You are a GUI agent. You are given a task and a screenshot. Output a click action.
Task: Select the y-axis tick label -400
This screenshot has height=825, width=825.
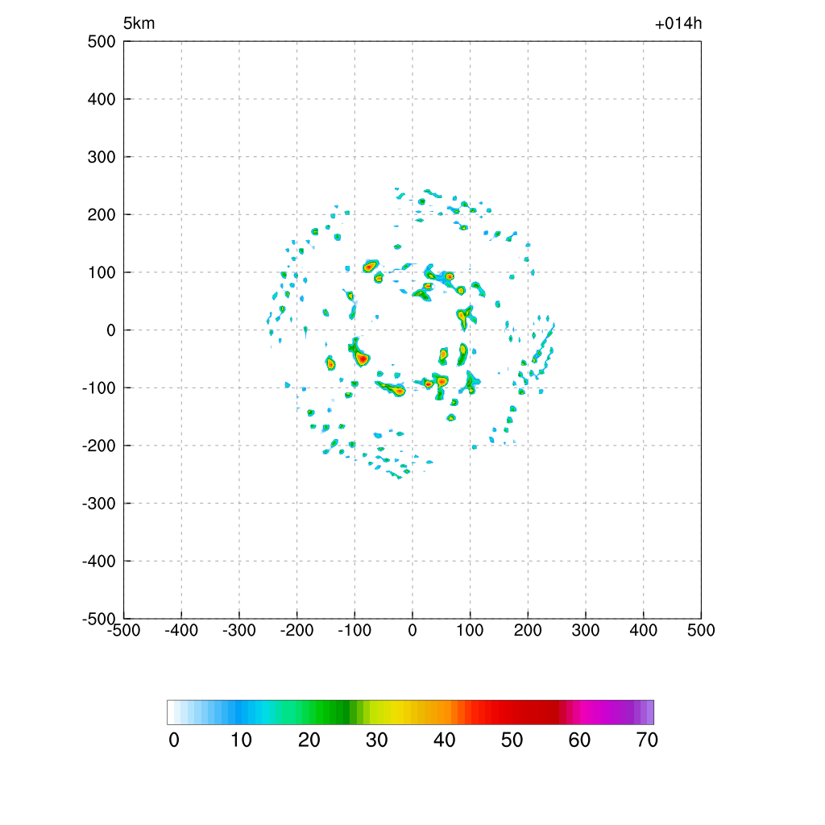[99, 562]
